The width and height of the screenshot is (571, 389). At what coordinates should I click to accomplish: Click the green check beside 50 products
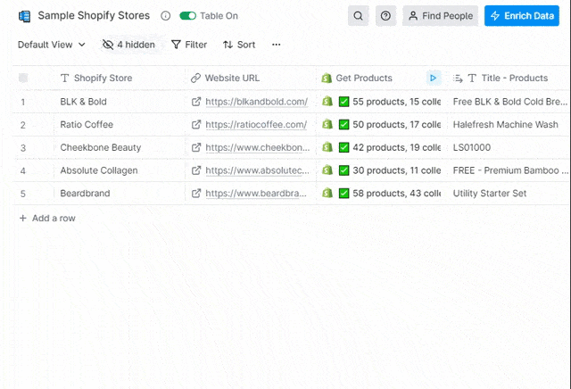[343, 125]
